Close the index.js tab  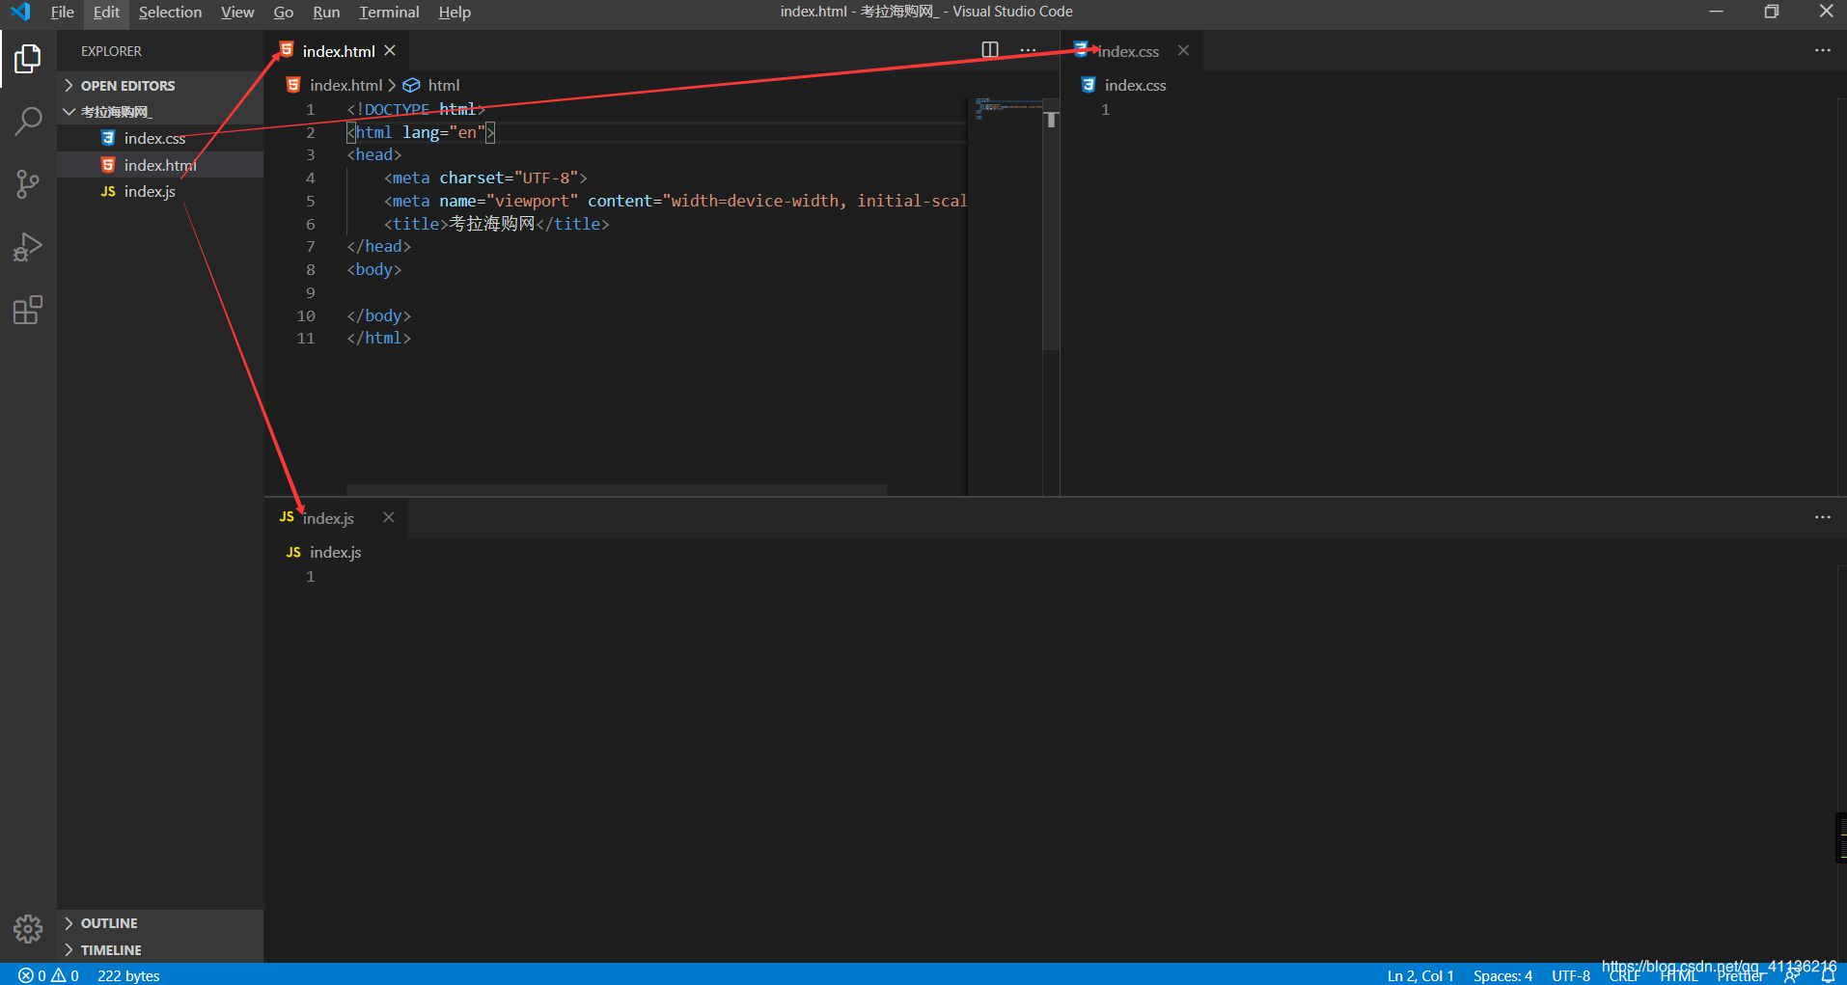point(388,517)
